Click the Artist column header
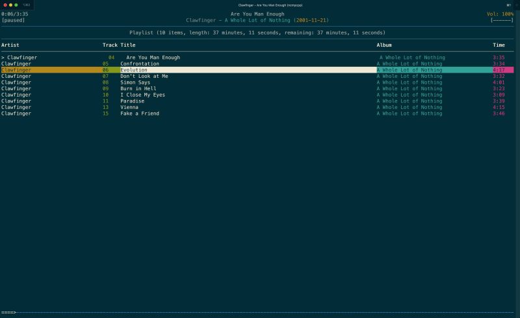The height and width of the screenshot is (318, 520). coord(10,45)
